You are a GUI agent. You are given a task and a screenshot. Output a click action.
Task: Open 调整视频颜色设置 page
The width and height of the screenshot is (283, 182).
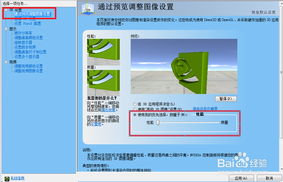tap(28, 66)
